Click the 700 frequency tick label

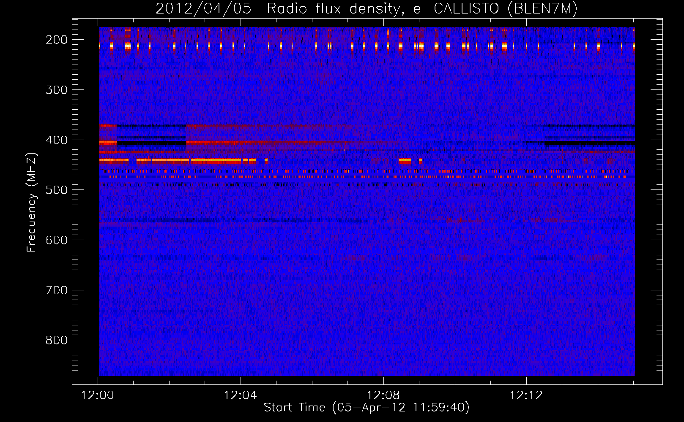tap(57, 290)
